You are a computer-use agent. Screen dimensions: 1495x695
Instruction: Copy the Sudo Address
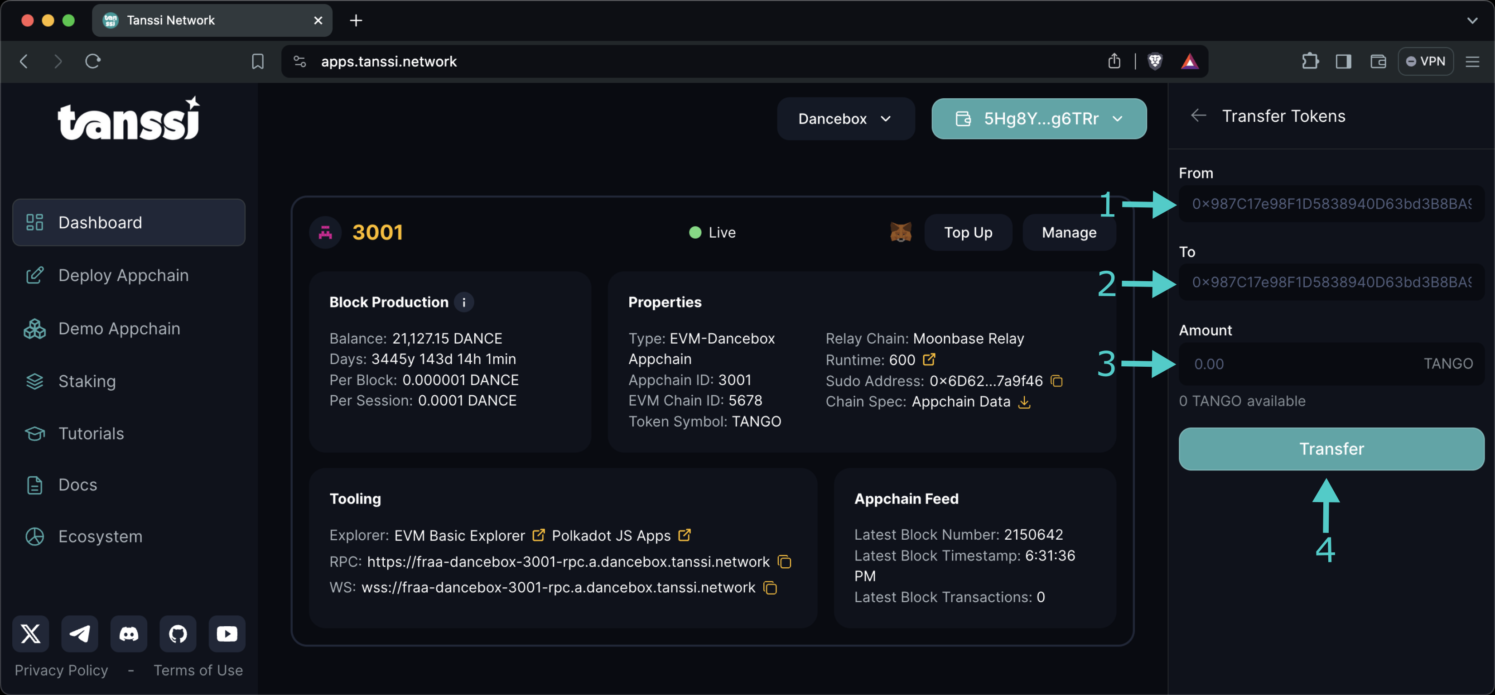pyautogui.click(x=1057, y=381)
